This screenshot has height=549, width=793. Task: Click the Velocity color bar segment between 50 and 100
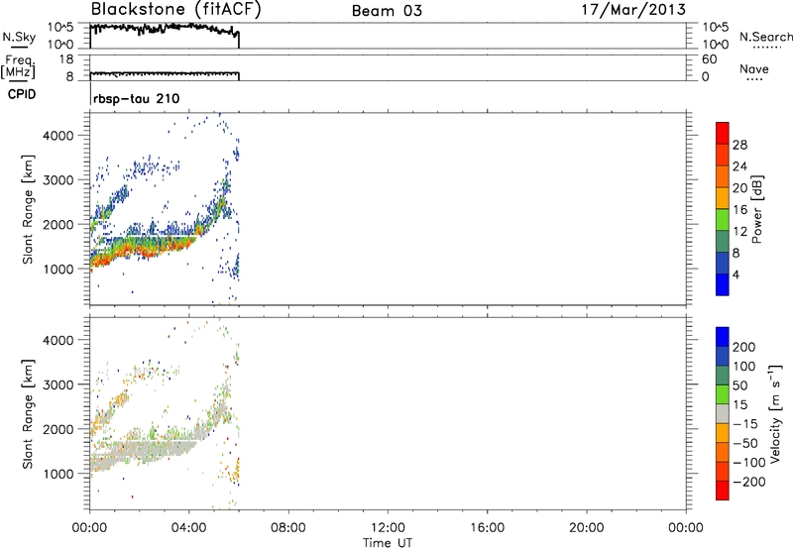(x=723, y=376)
